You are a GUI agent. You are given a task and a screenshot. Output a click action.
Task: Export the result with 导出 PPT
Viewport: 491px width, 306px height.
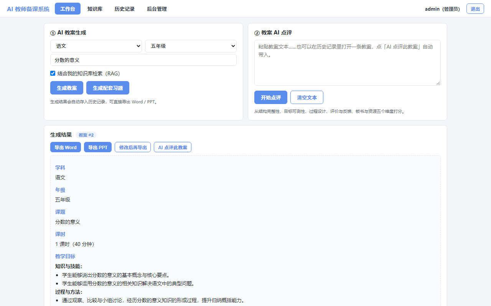tap(98, 147)
